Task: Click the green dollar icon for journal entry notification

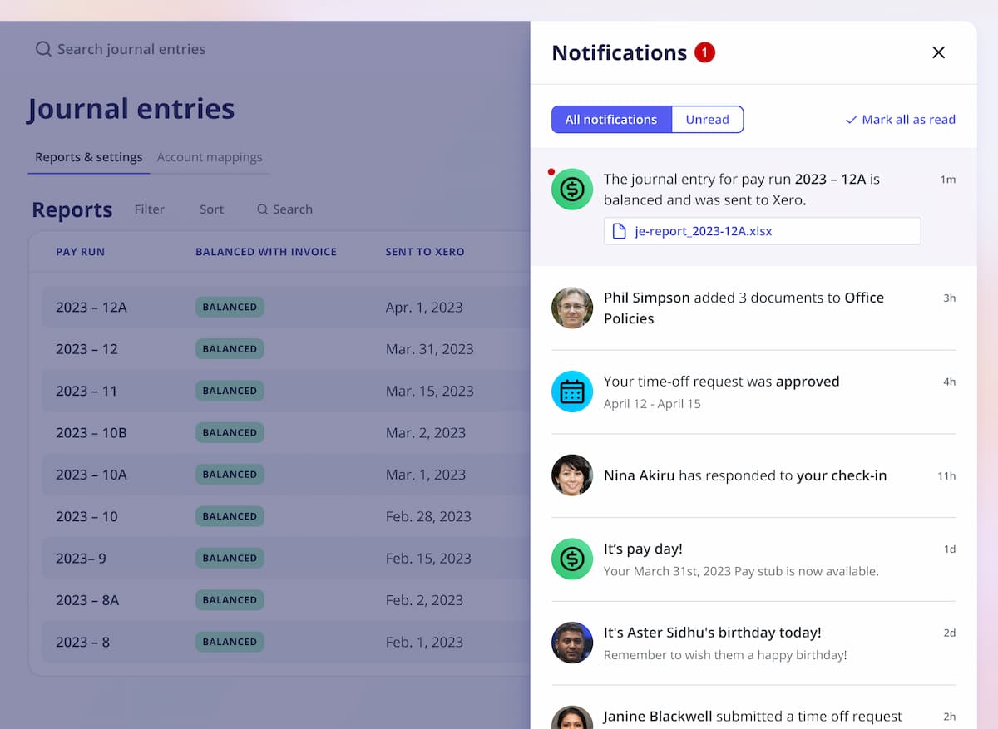Action: click(572, 190)
